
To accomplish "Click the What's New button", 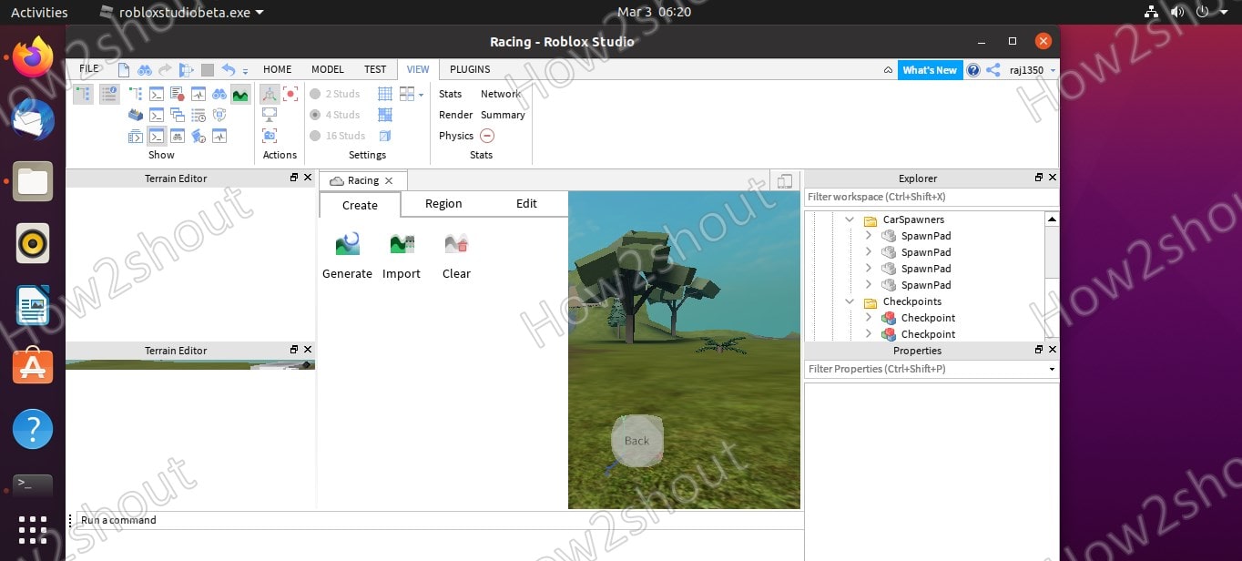I will [929, 70].
